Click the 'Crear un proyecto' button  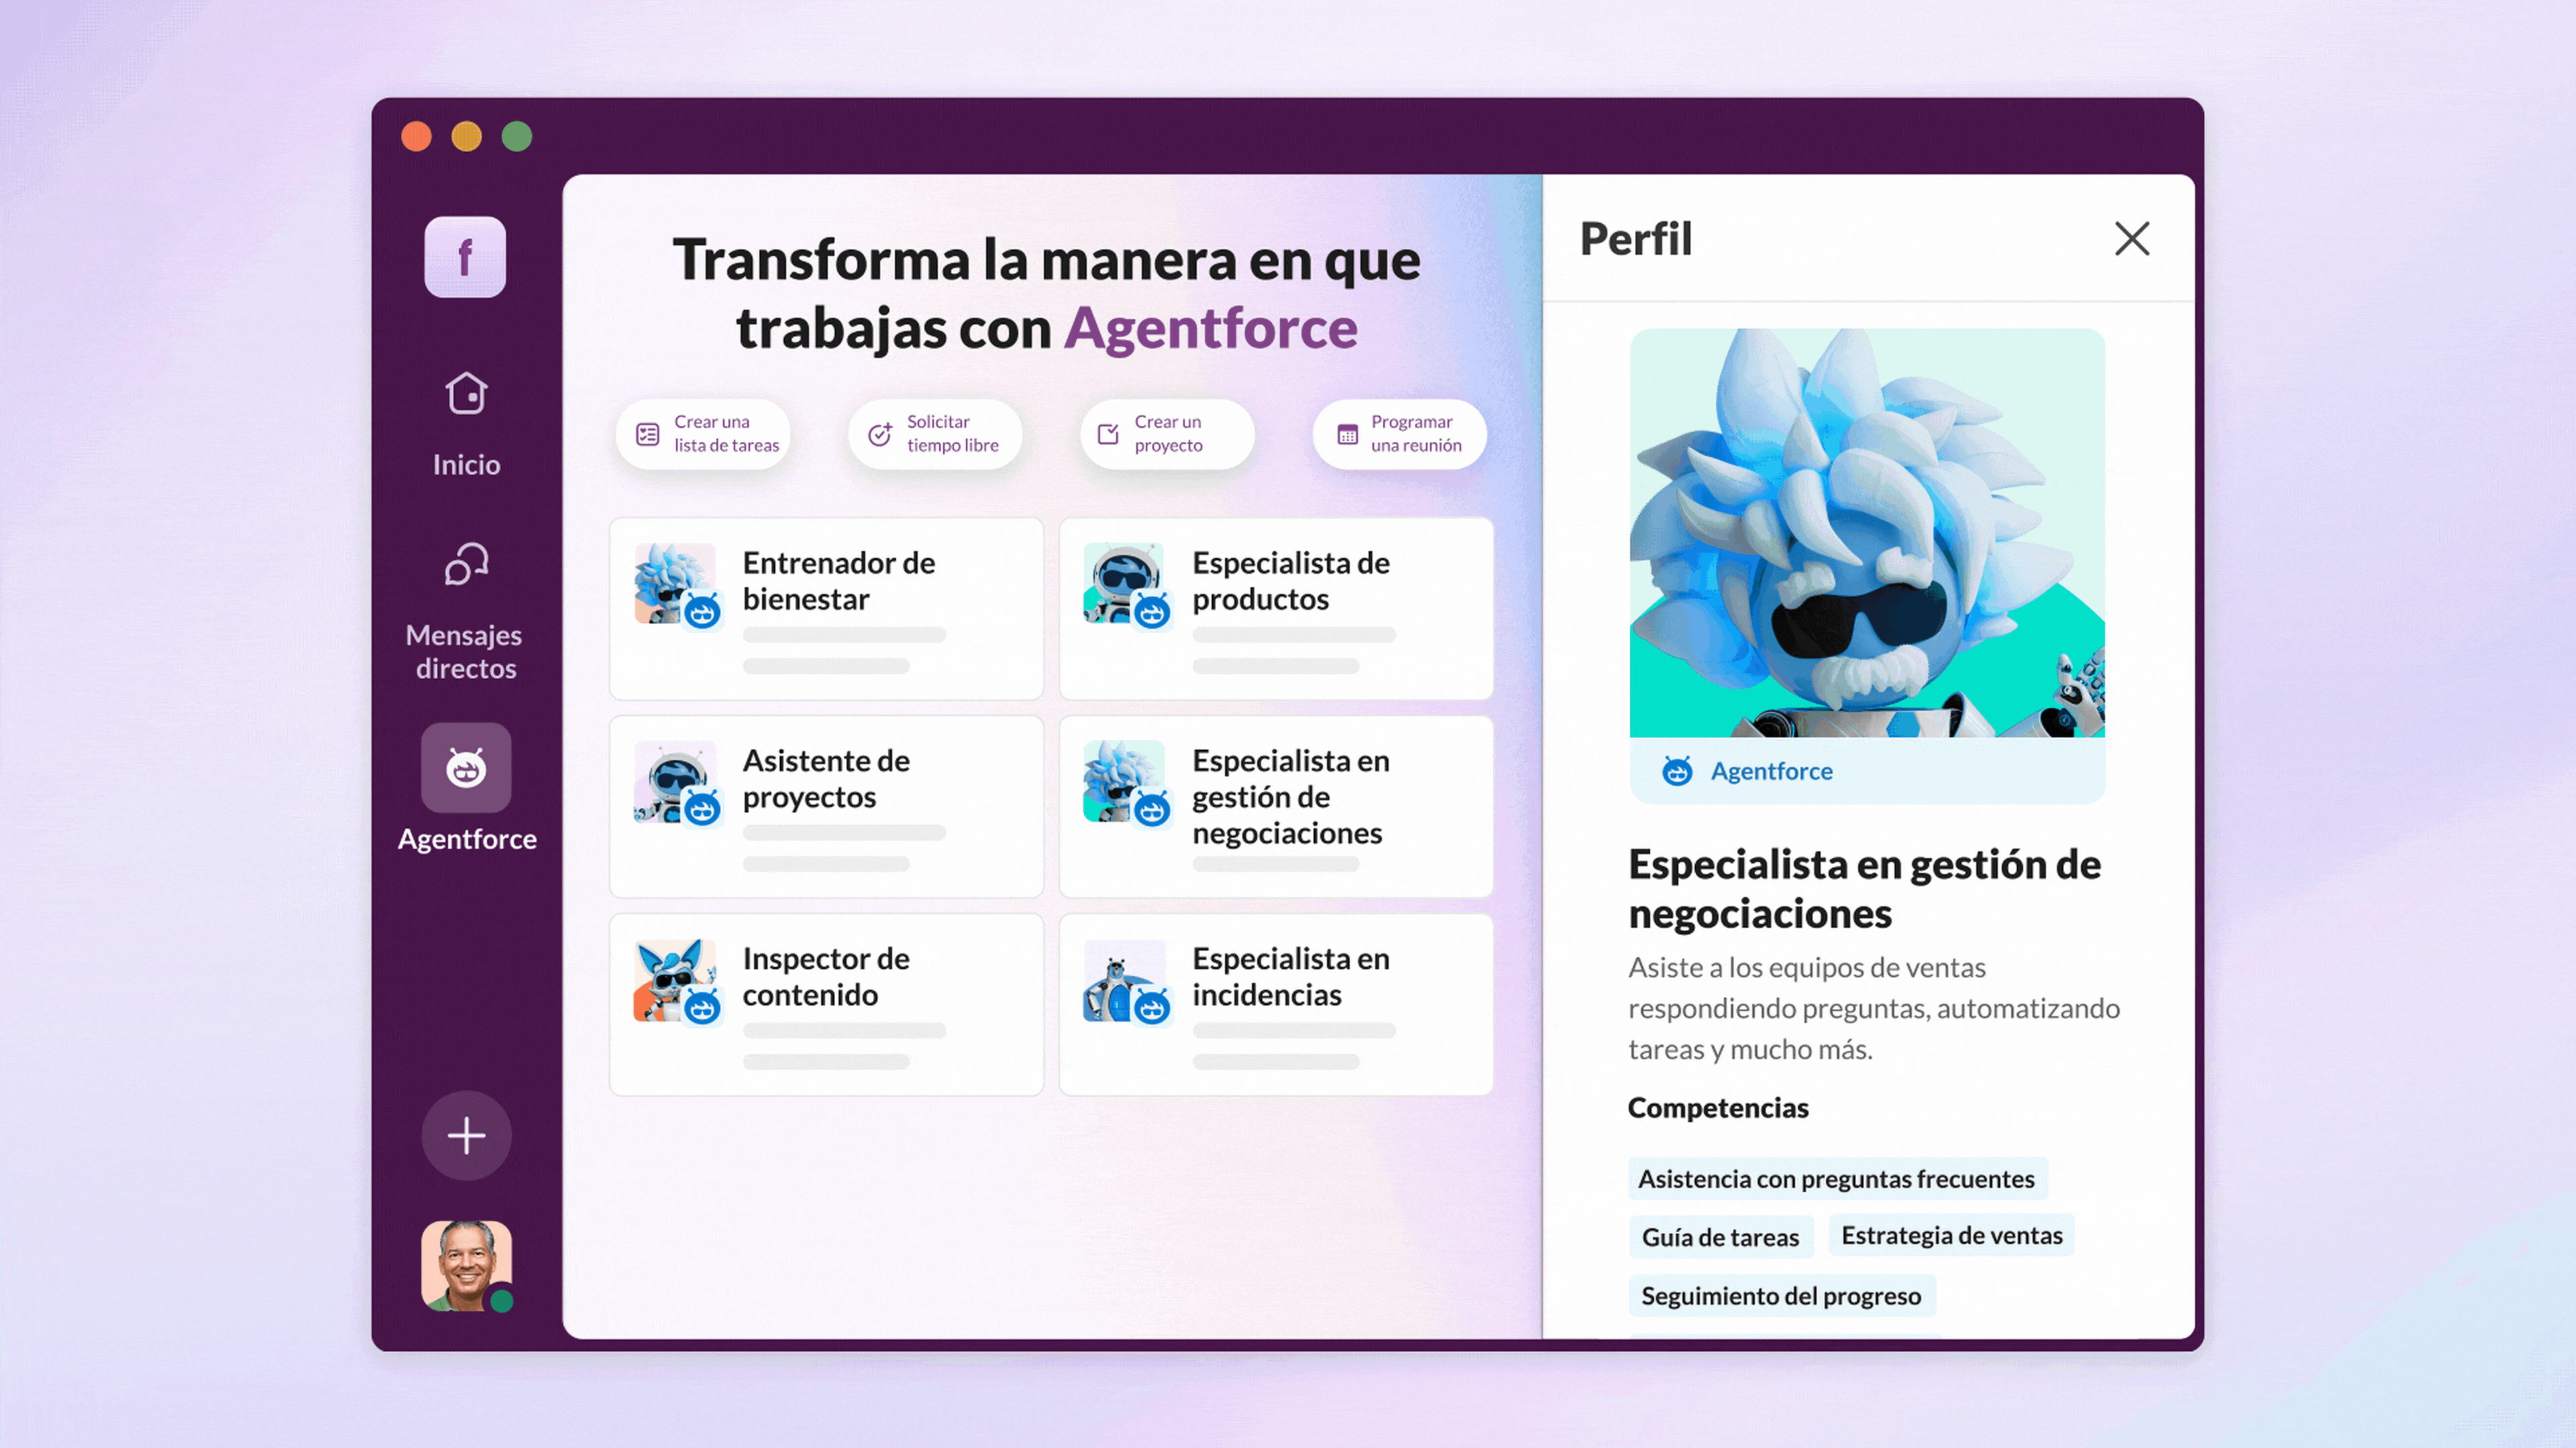[1168, 434]
